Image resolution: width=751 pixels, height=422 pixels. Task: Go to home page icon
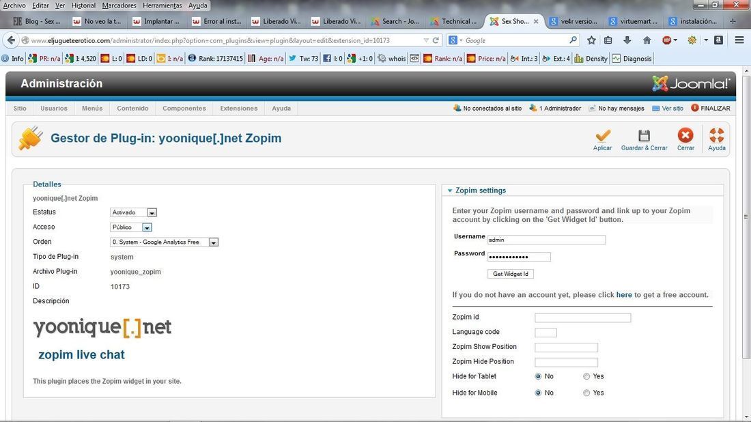(647, 40)
